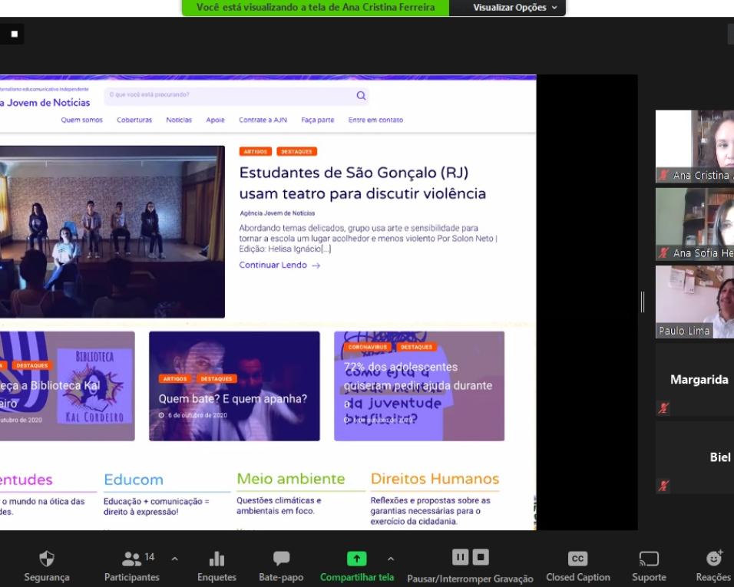Click the theater students featured photo

pos(112,232)
